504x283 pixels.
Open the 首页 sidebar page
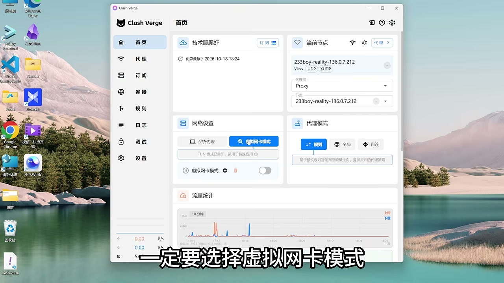click(x=140, y=42)
